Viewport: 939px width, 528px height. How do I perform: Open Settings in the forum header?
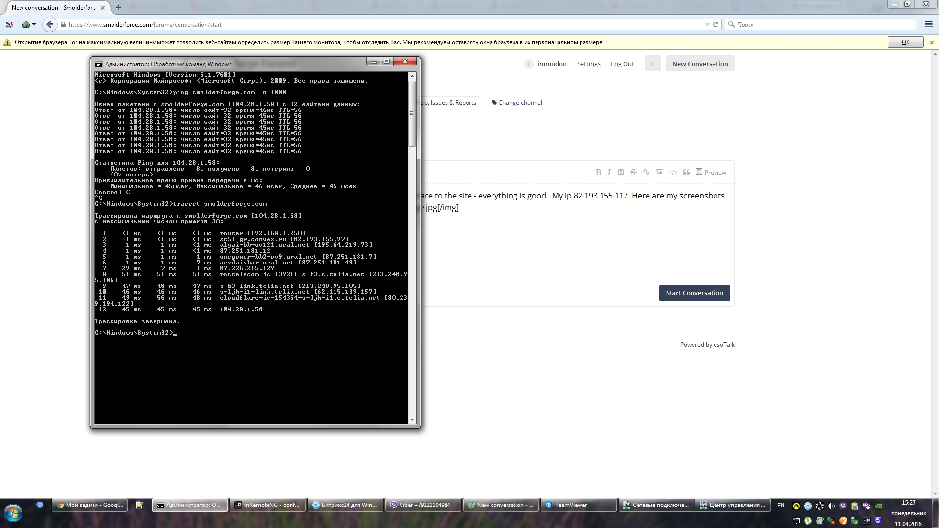588,64
